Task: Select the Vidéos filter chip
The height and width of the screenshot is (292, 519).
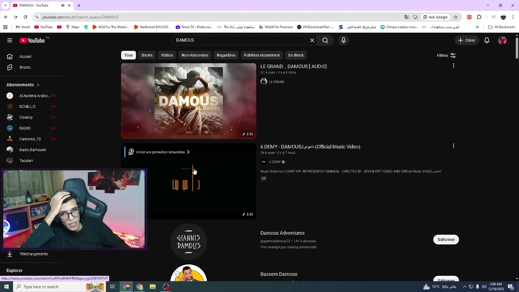Action: pyautogui.click(x=167, y=55)
